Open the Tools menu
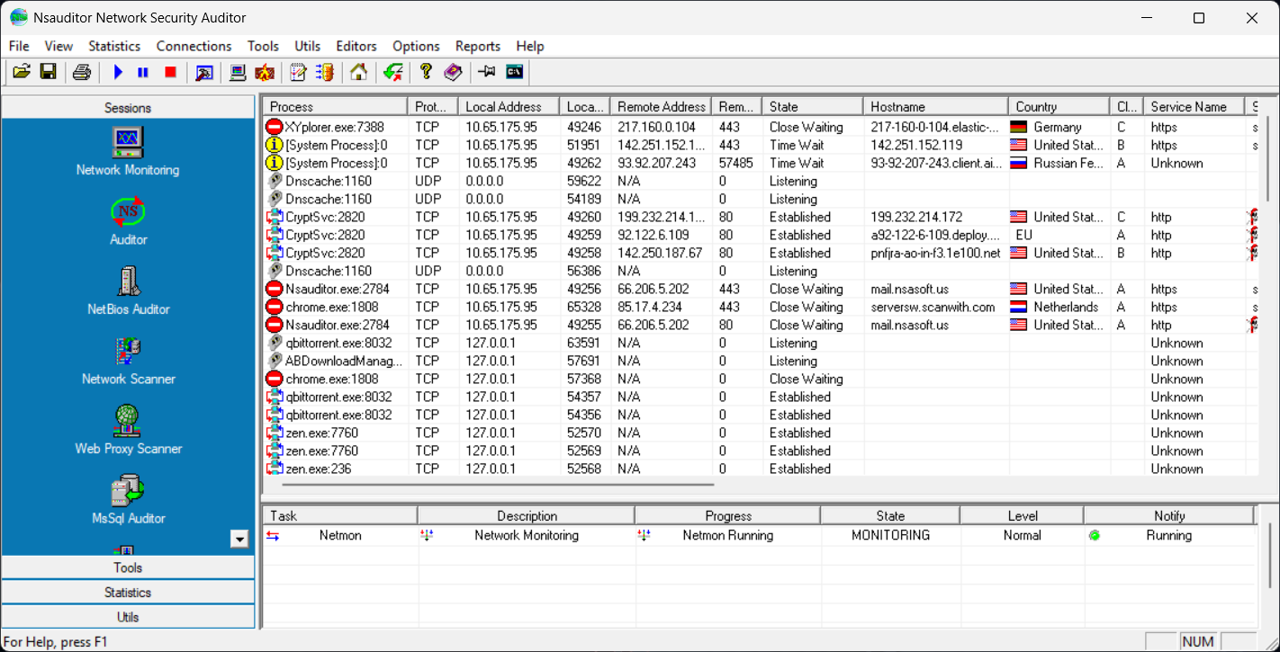Image resolution: width=1280 pixels, height=652 pixels. coord(263,46)
